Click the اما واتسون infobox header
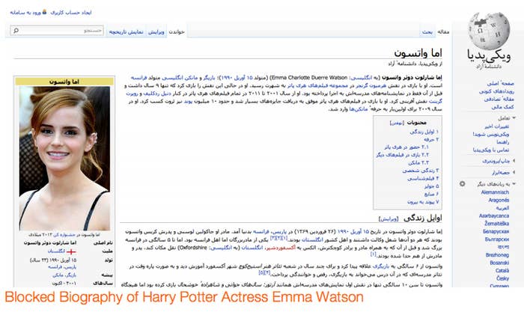The image size is (524, 321). click(64, 82)
